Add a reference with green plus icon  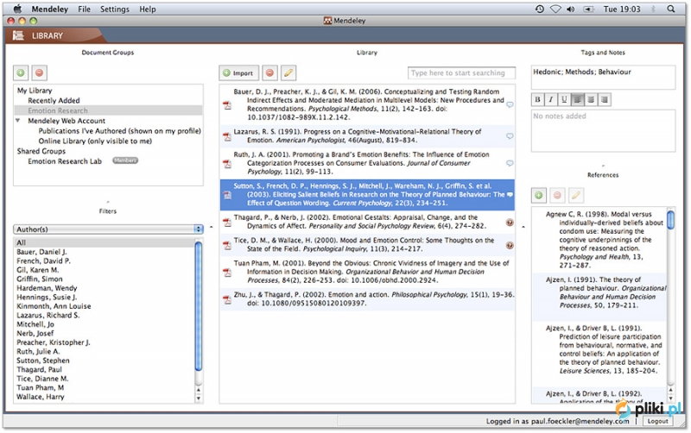tap(538, 196)
